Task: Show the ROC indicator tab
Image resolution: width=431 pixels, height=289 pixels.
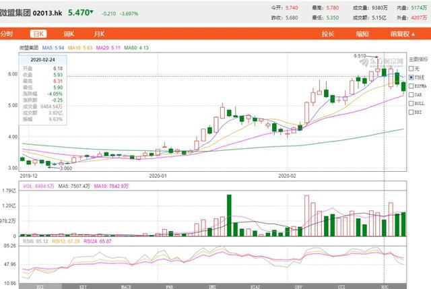Action: [x=385, y=286]
